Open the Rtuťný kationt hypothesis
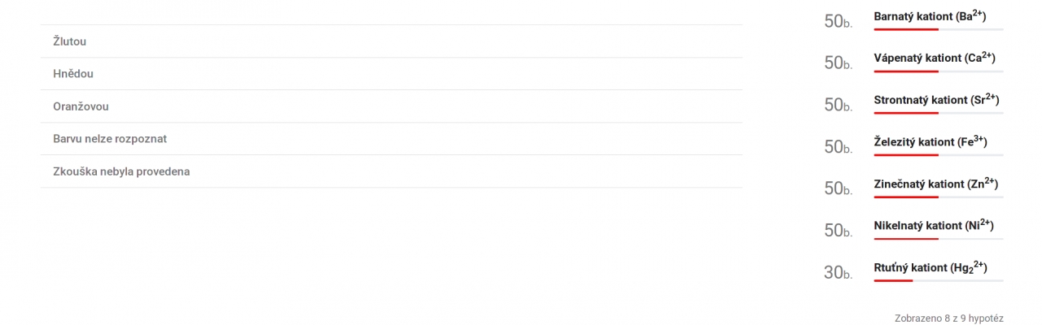Viewport: 1042px width, 325px height. [x=930, y=267]
